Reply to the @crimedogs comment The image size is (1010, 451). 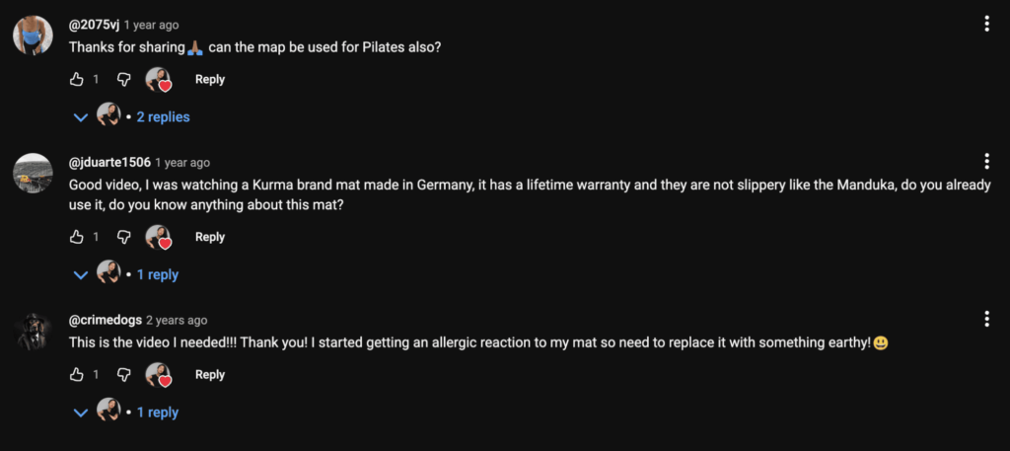pos(210,374)
